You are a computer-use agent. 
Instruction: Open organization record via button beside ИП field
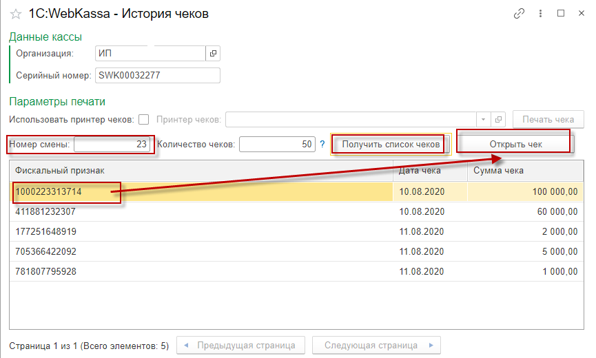(213, 54)
